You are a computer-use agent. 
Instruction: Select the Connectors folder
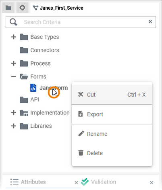39,50
